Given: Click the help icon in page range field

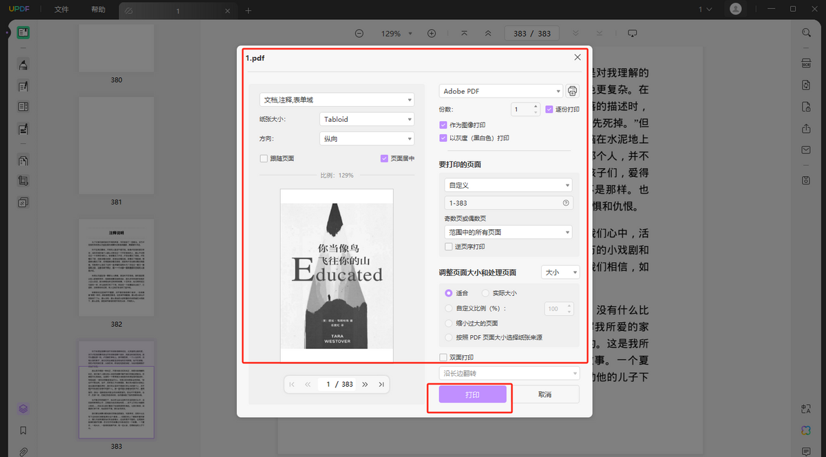Looking at the screenshot, I should 566,203.
